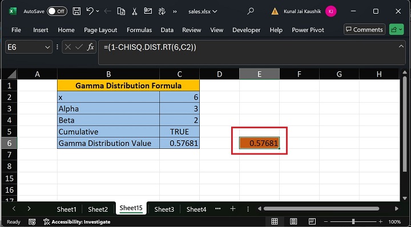This screenshot has height=227, width=411.
Task: Click the Redo arrow icon
Action: click(107, 11)
